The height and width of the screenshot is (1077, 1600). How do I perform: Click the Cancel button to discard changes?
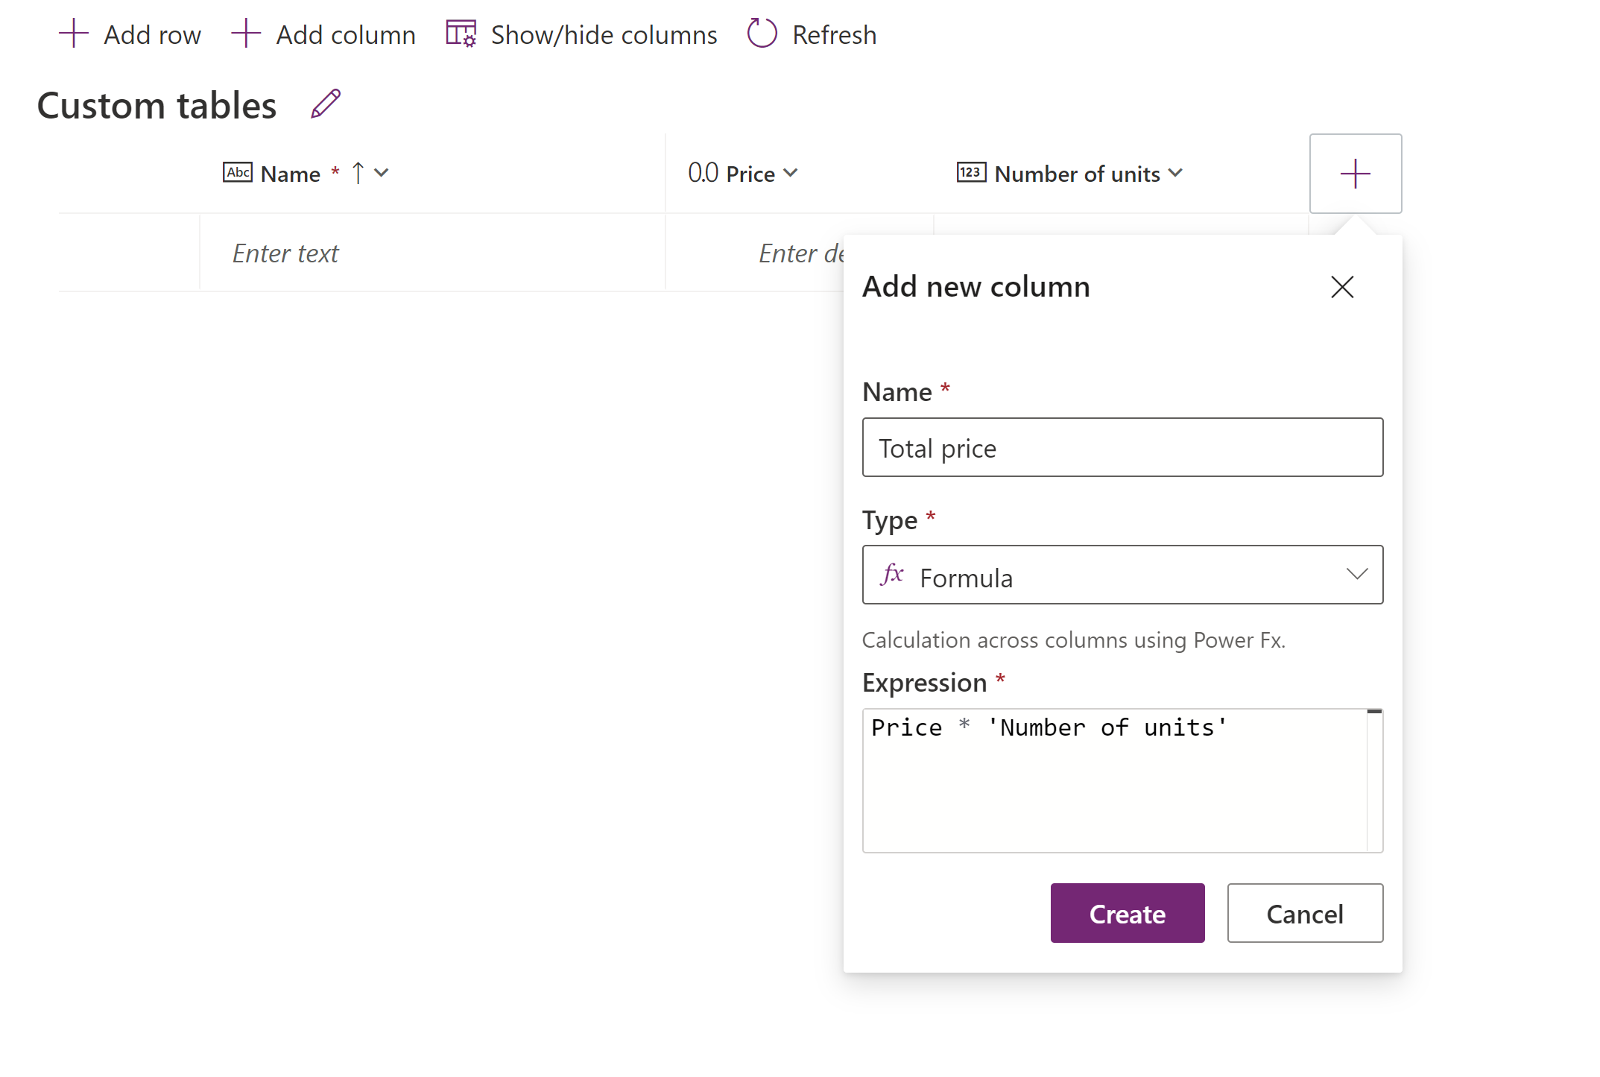1304,912
